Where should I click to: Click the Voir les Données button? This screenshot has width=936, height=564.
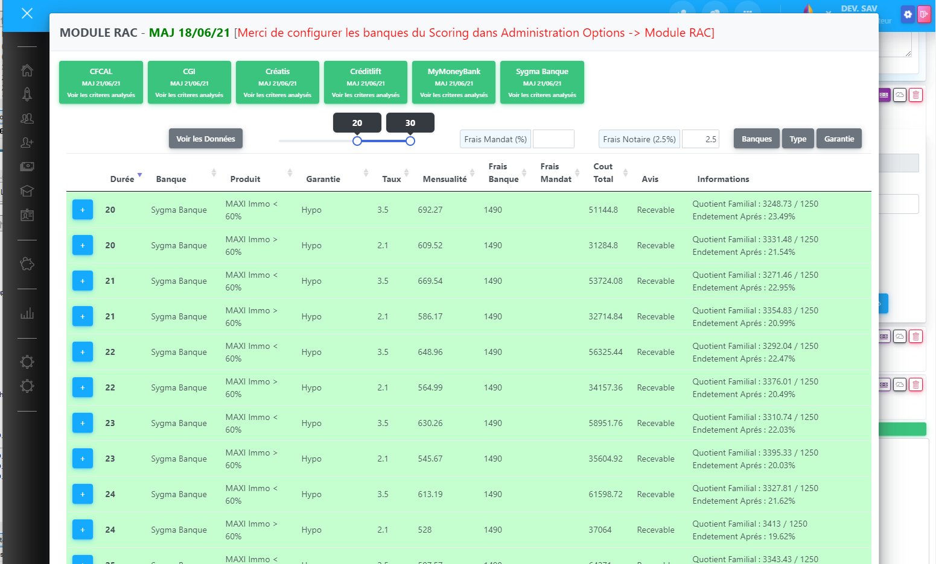[206, 139]
